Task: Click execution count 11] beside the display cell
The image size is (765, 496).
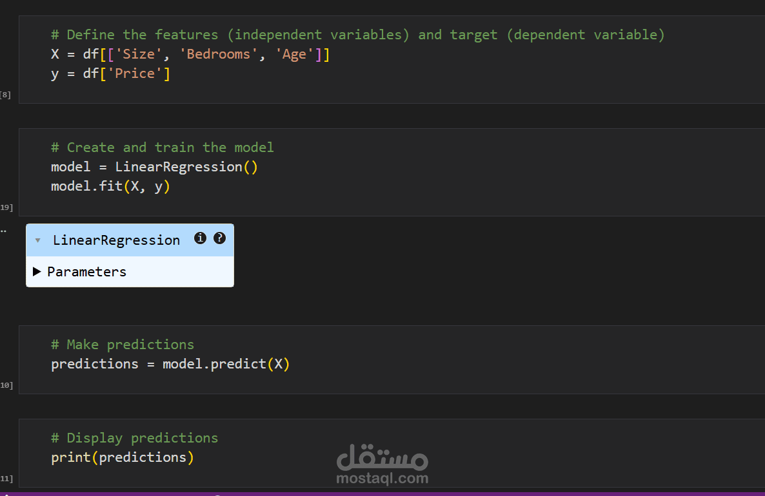Action: tap(6, 478)
